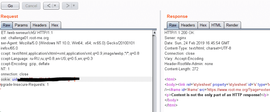Image resolution: width=270 pixels, height=112 pixels.
Task: Click the User-Agent Mozilla/5.0 line
Action: (68, 43)
